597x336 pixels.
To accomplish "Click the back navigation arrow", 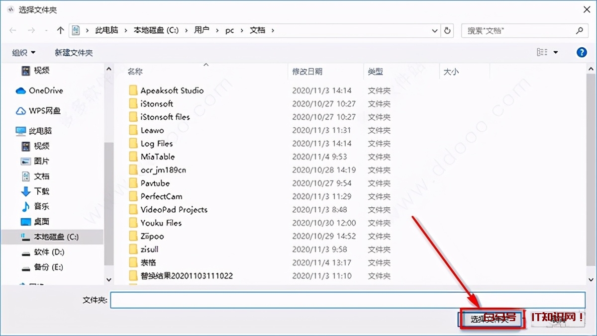I will pyautogui.click(x=13, y=30).
